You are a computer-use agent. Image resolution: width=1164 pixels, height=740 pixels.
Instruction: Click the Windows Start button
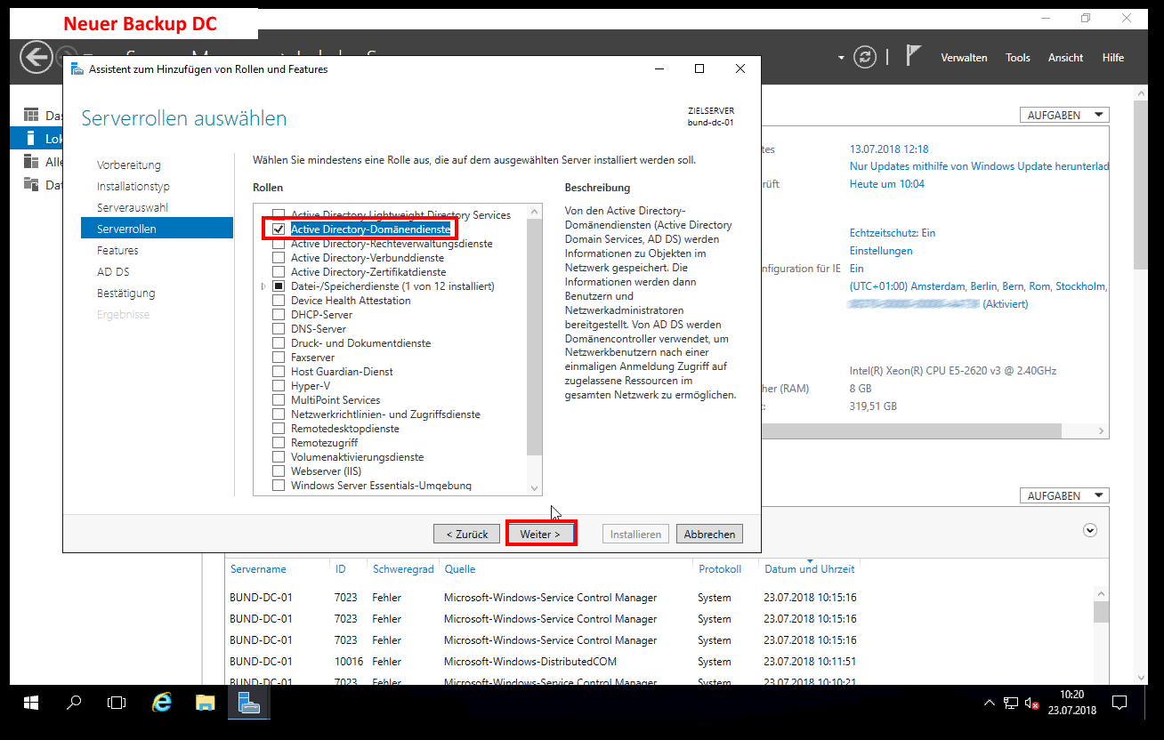(31, 702)
